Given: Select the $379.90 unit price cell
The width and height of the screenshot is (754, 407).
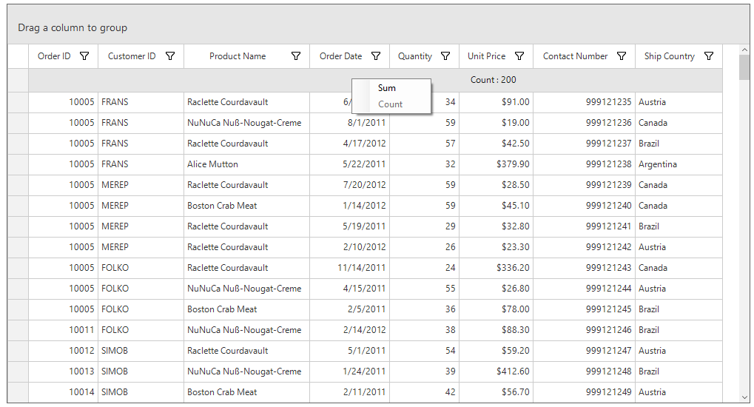Looking at the screenshot, I should (x=496, y=164).
